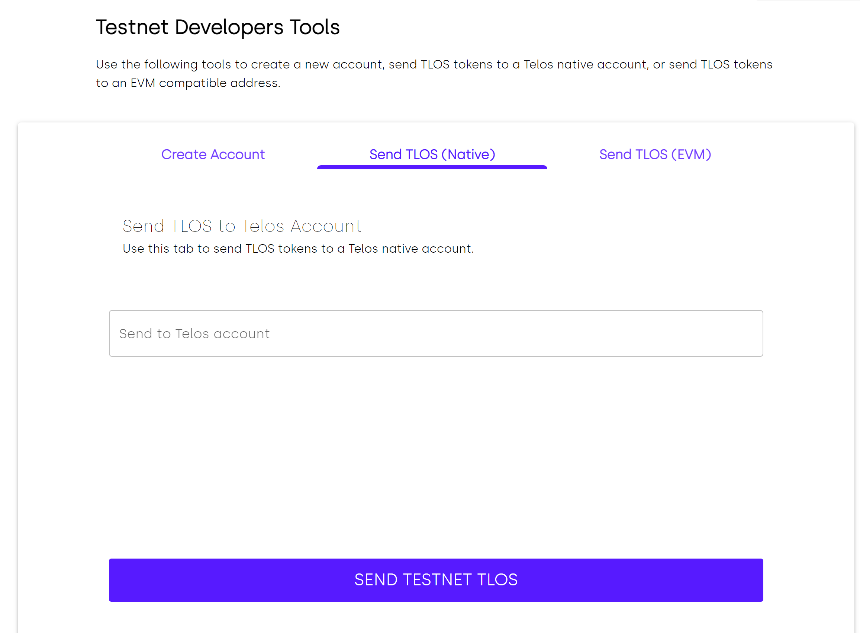Click the SEND TESTNET TLOS button

click(x=436, y=580)
